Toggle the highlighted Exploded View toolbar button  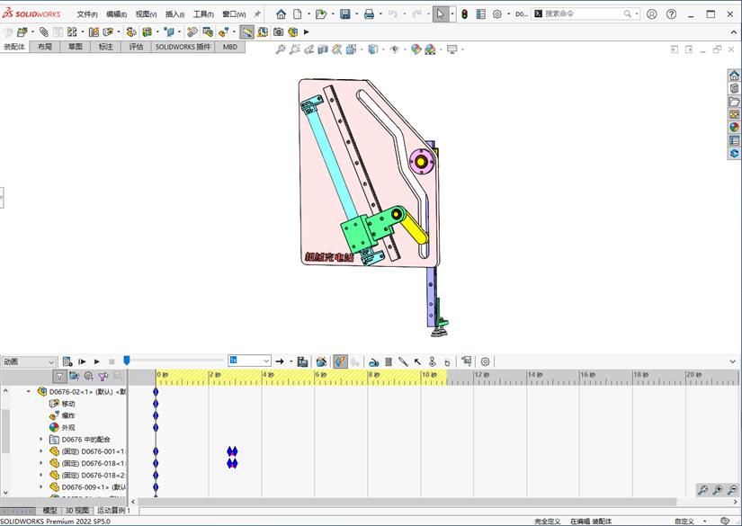pos(246,31)
